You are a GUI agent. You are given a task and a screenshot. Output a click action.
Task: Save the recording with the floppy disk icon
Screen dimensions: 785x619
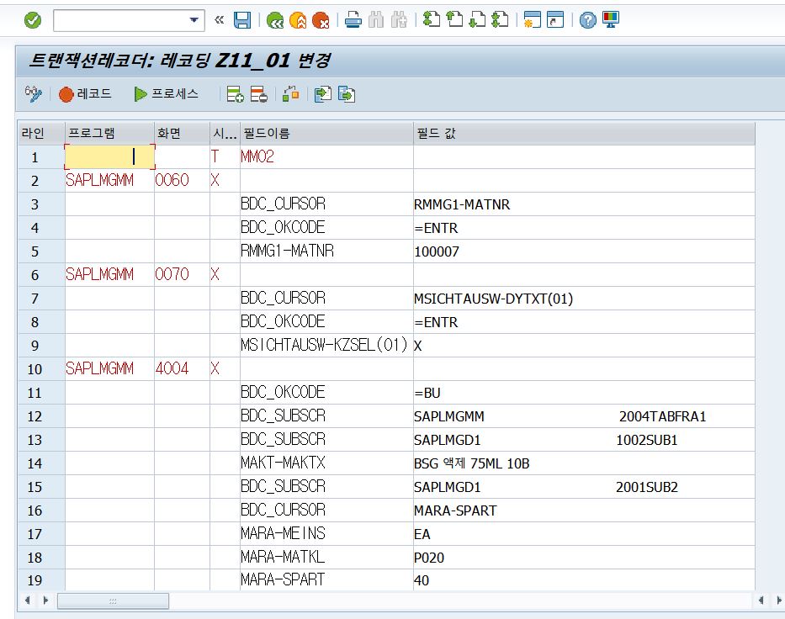click(241, 19)
